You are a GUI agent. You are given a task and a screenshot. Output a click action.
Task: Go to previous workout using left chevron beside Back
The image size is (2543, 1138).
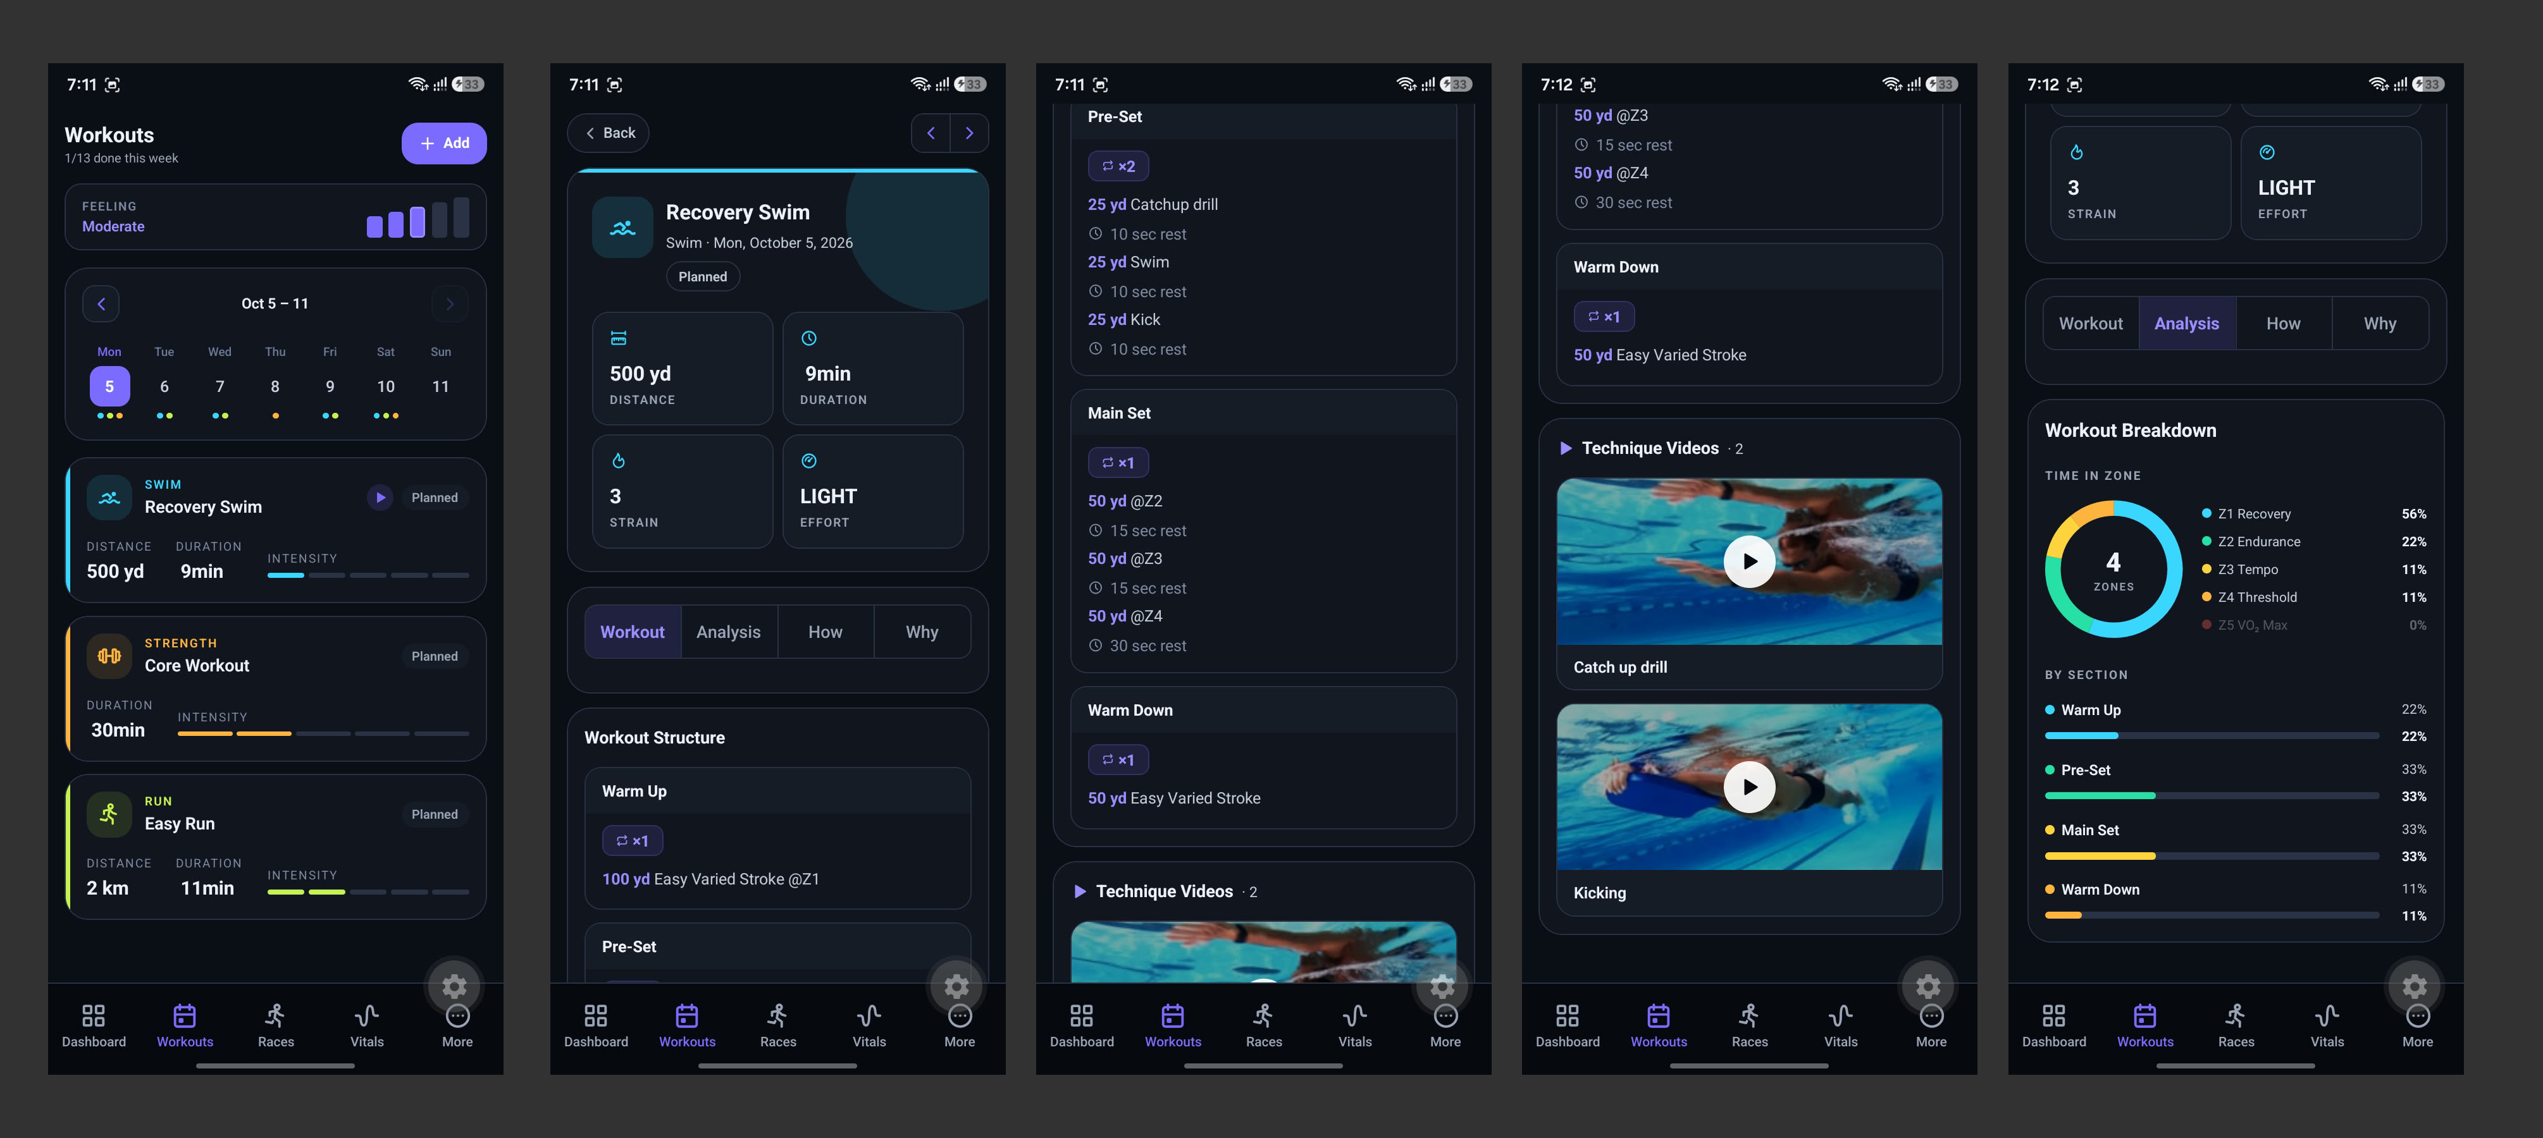[x=931, y=133]
